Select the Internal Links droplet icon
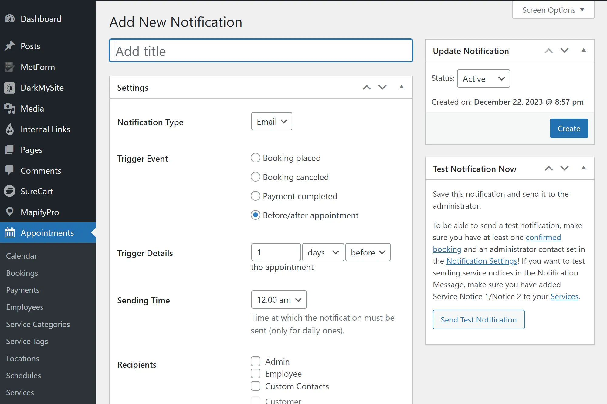 tap(10, 129)
